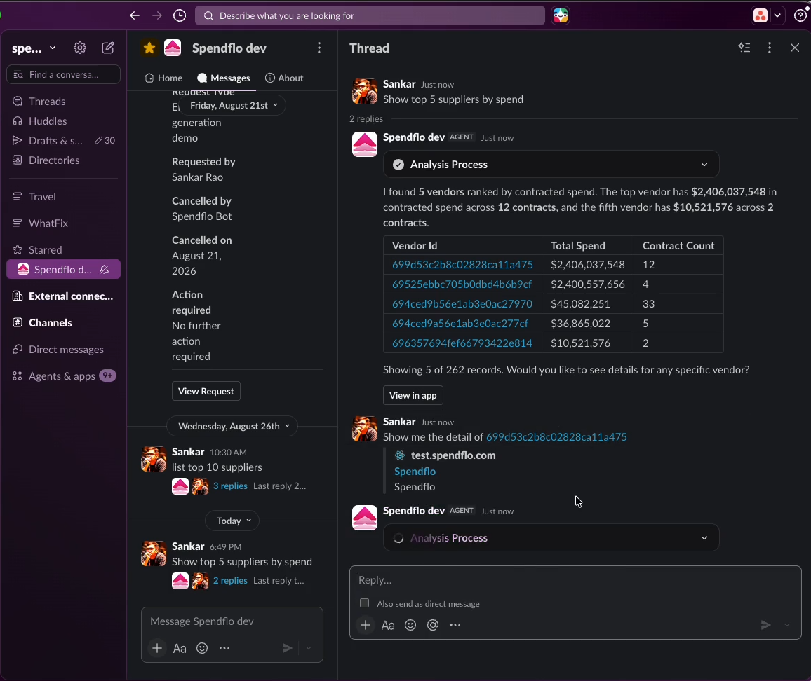Open thread more actions menu
811x681 pixels.
(x=770, y=48)
